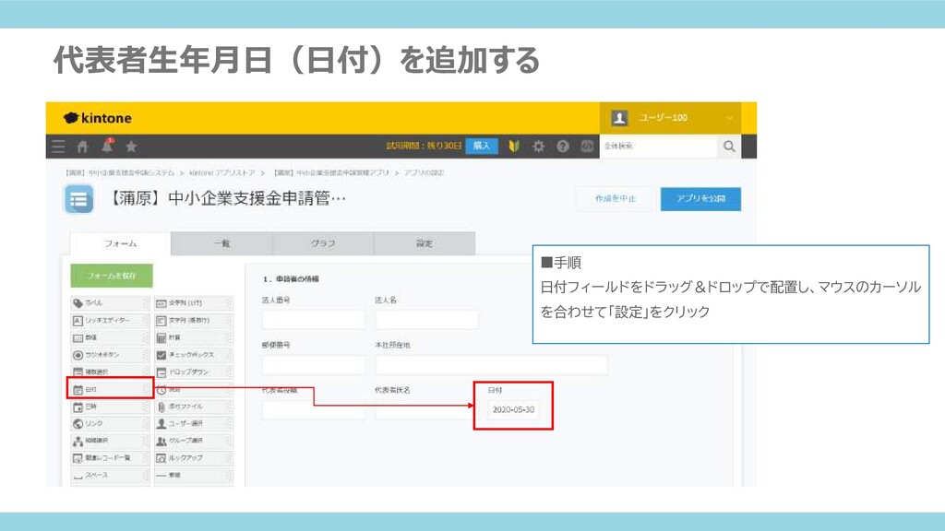Select the チェックボックス field in palette
Viewport: 945px width, 531px height.
194,355
